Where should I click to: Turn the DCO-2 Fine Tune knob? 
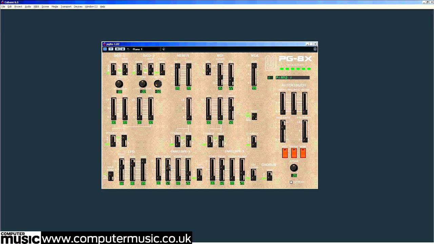[x=158, y=84]
